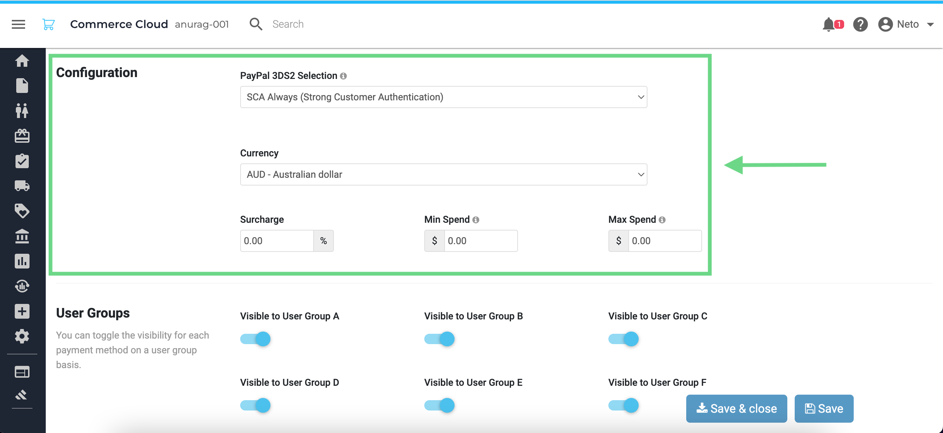Click the User Groups heading

point(93,313)
